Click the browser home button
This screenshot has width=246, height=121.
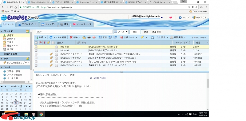point(16,7)
